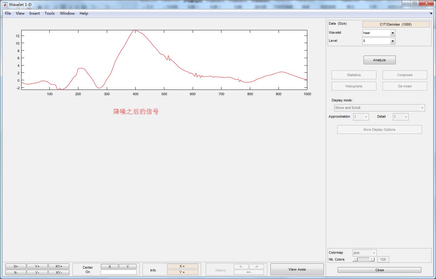Click the Compress button
This screenshot has width=436, height=279.
[x=405, y=75]
